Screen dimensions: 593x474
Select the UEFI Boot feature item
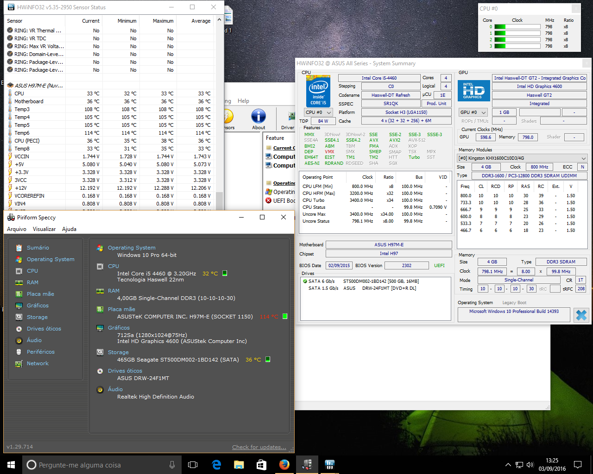pos(280,200)
